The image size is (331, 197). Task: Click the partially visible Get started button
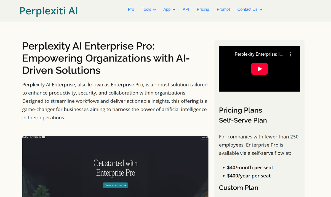click(x=205, y=137)
